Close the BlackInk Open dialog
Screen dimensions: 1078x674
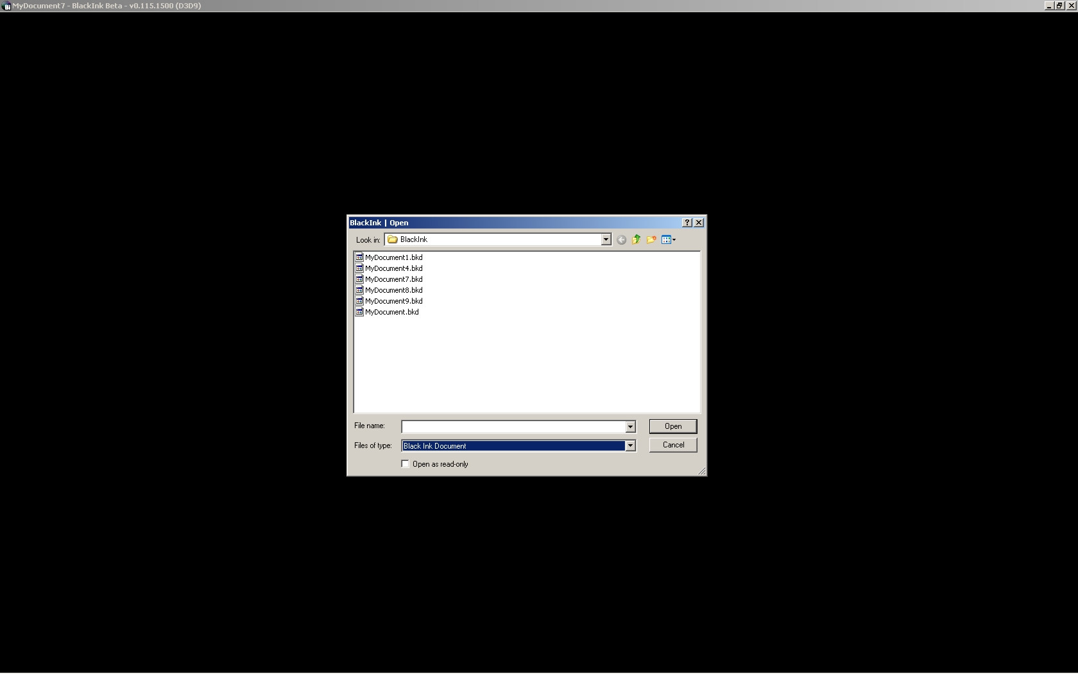coord(699,223)
